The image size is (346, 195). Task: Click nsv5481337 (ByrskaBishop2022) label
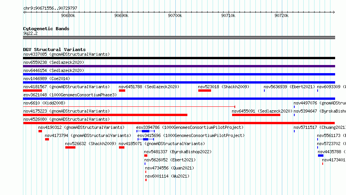point(178,152)
